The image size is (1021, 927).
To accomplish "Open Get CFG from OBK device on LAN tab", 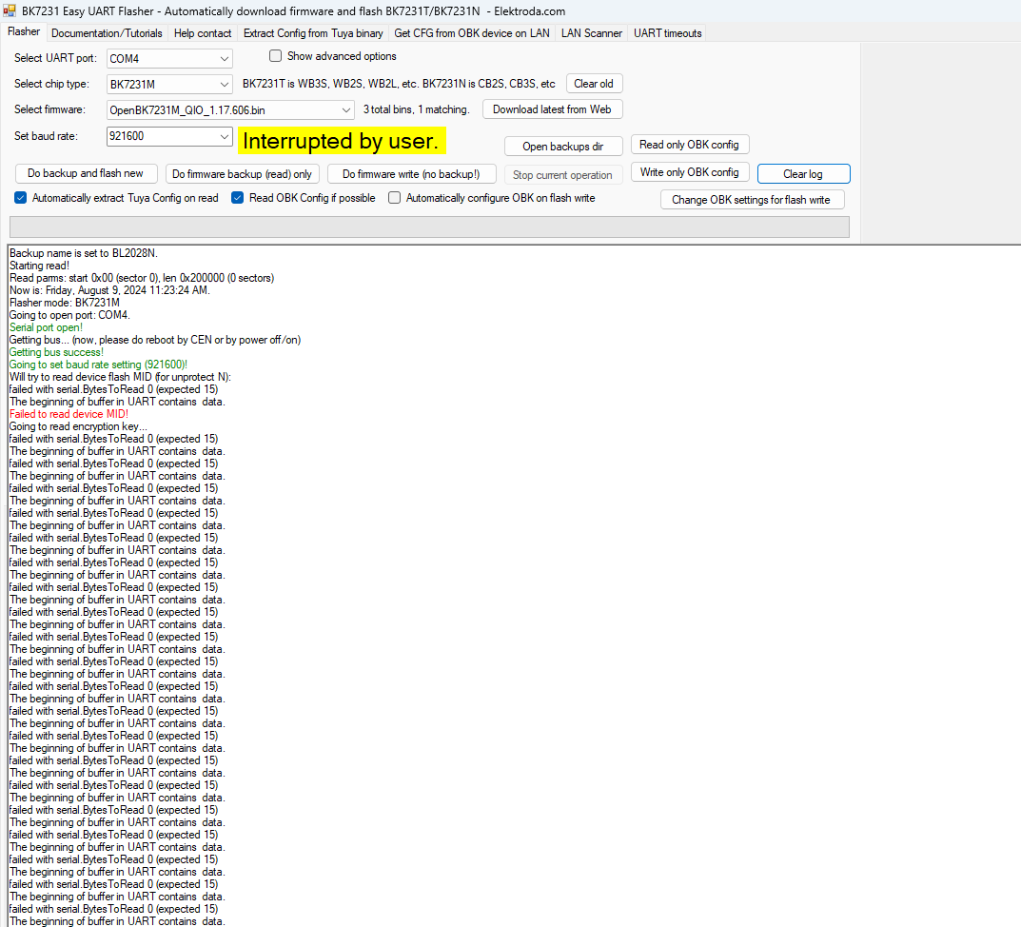I will coord(472,33).
